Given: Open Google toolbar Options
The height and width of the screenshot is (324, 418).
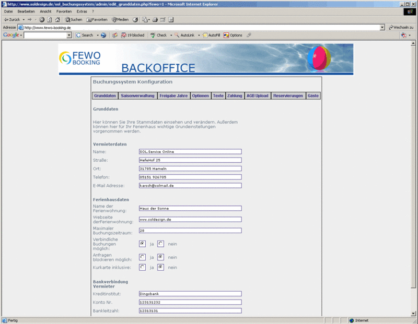Looking at the screenshot, I should click(233, 35).
